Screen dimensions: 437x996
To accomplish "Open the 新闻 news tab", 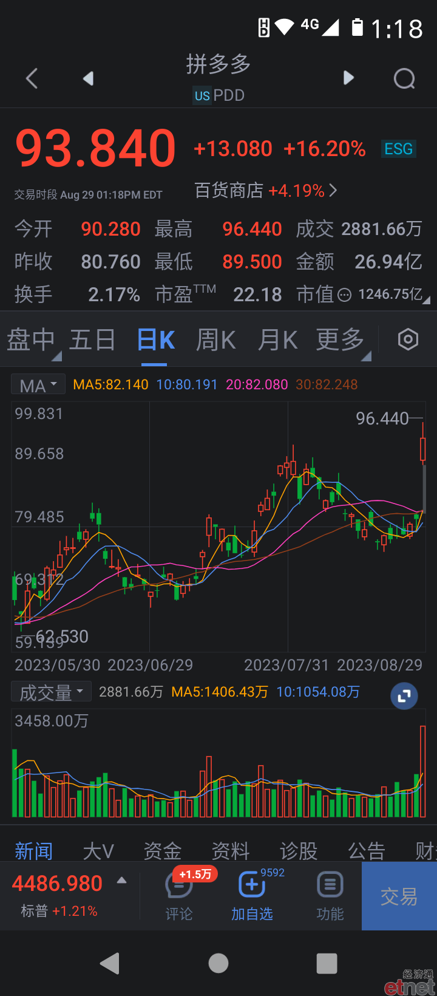I will click(34, 850).
